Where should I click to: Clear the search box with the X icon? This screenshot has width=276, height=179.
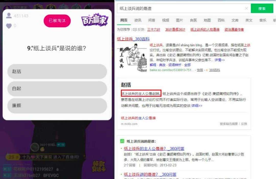tap(246, 8)
